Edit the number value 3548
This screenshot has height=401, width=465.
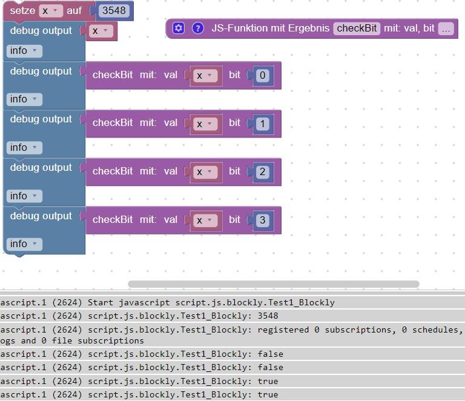114,11
